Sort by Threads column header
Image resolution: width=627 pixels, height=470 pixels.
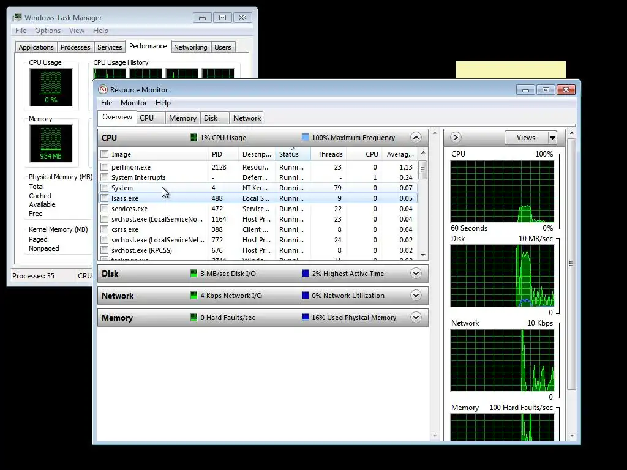pos(328,154)
